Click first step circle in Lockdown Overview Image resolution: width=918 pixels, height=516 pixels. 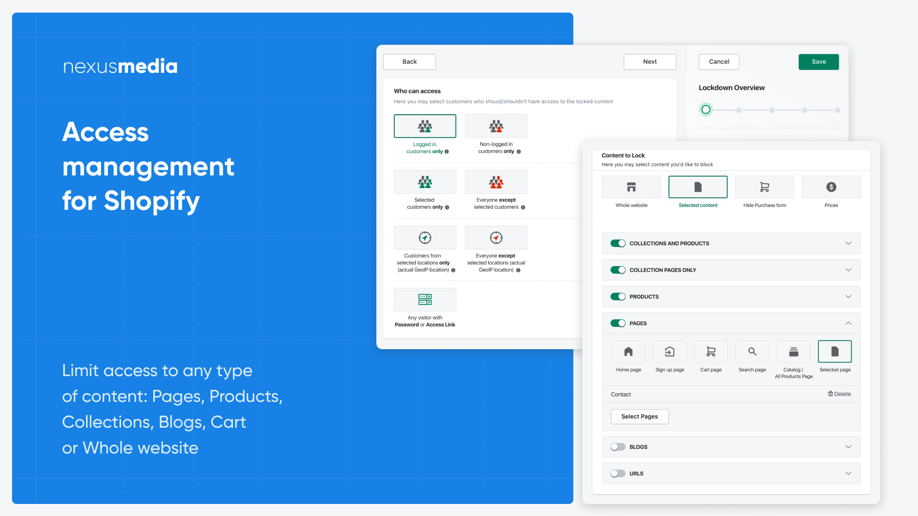click(x=706, y=110)
